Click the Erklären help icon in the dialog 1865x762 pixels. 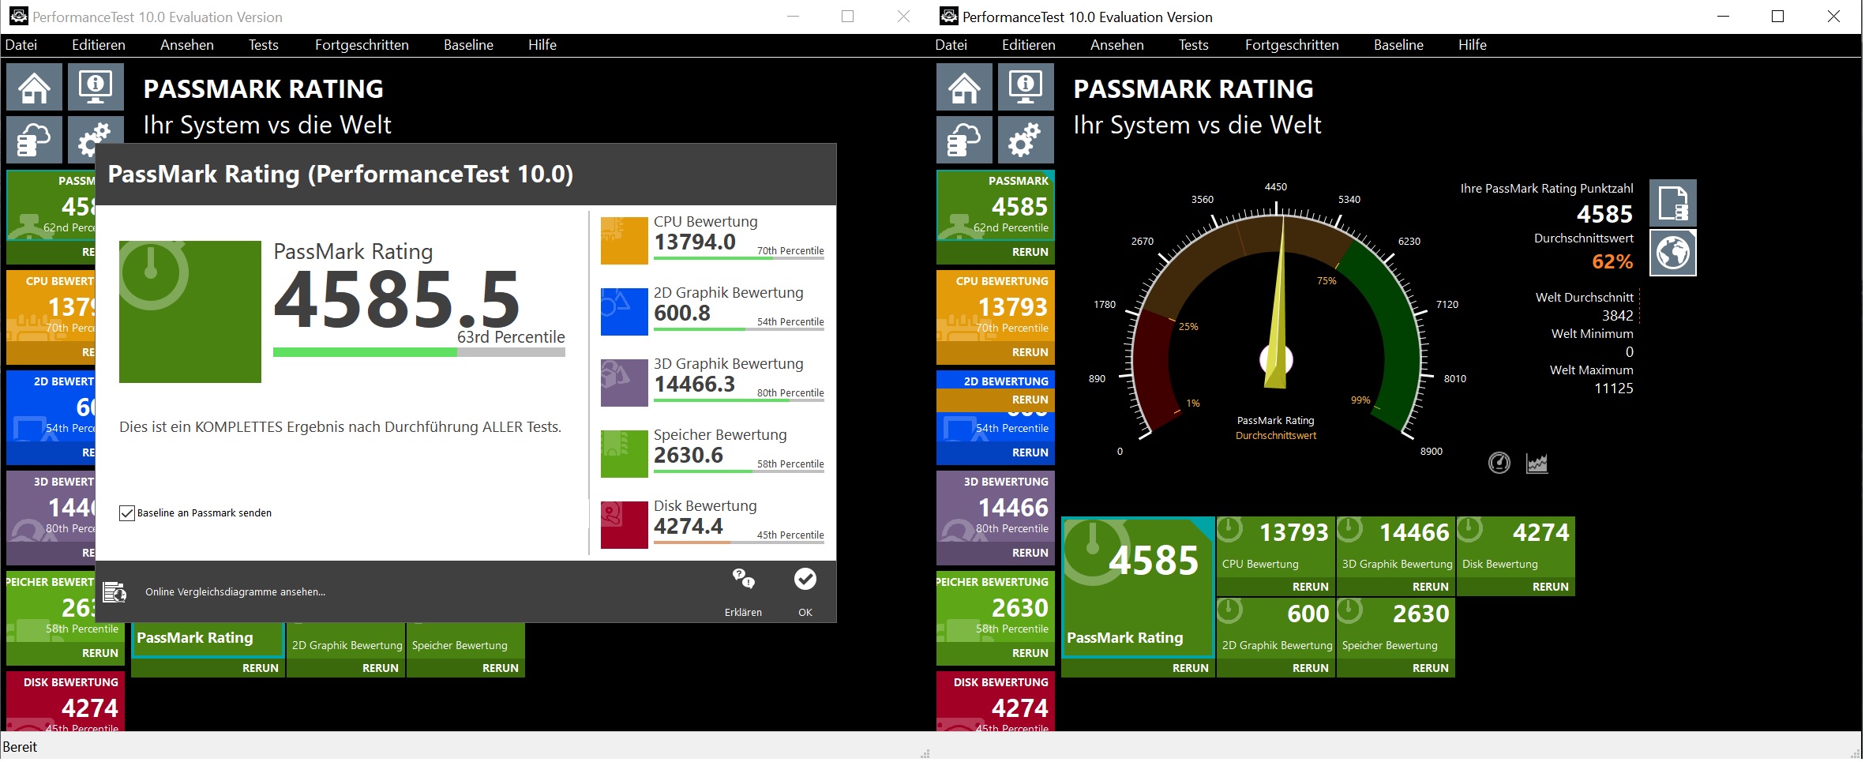743,580
